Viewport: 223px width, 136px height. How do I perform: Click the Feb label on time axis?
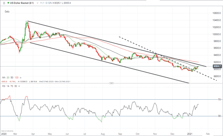pos(208,134)
